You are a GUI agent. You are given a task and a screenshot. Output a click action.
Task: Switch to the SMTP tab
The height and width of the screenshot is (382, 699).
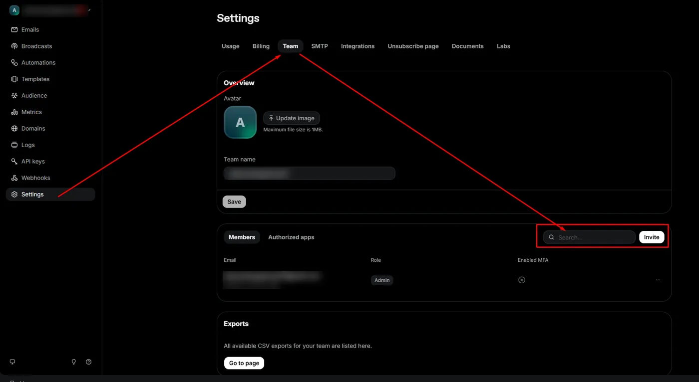pyautogui.click(x=320, y=46)
